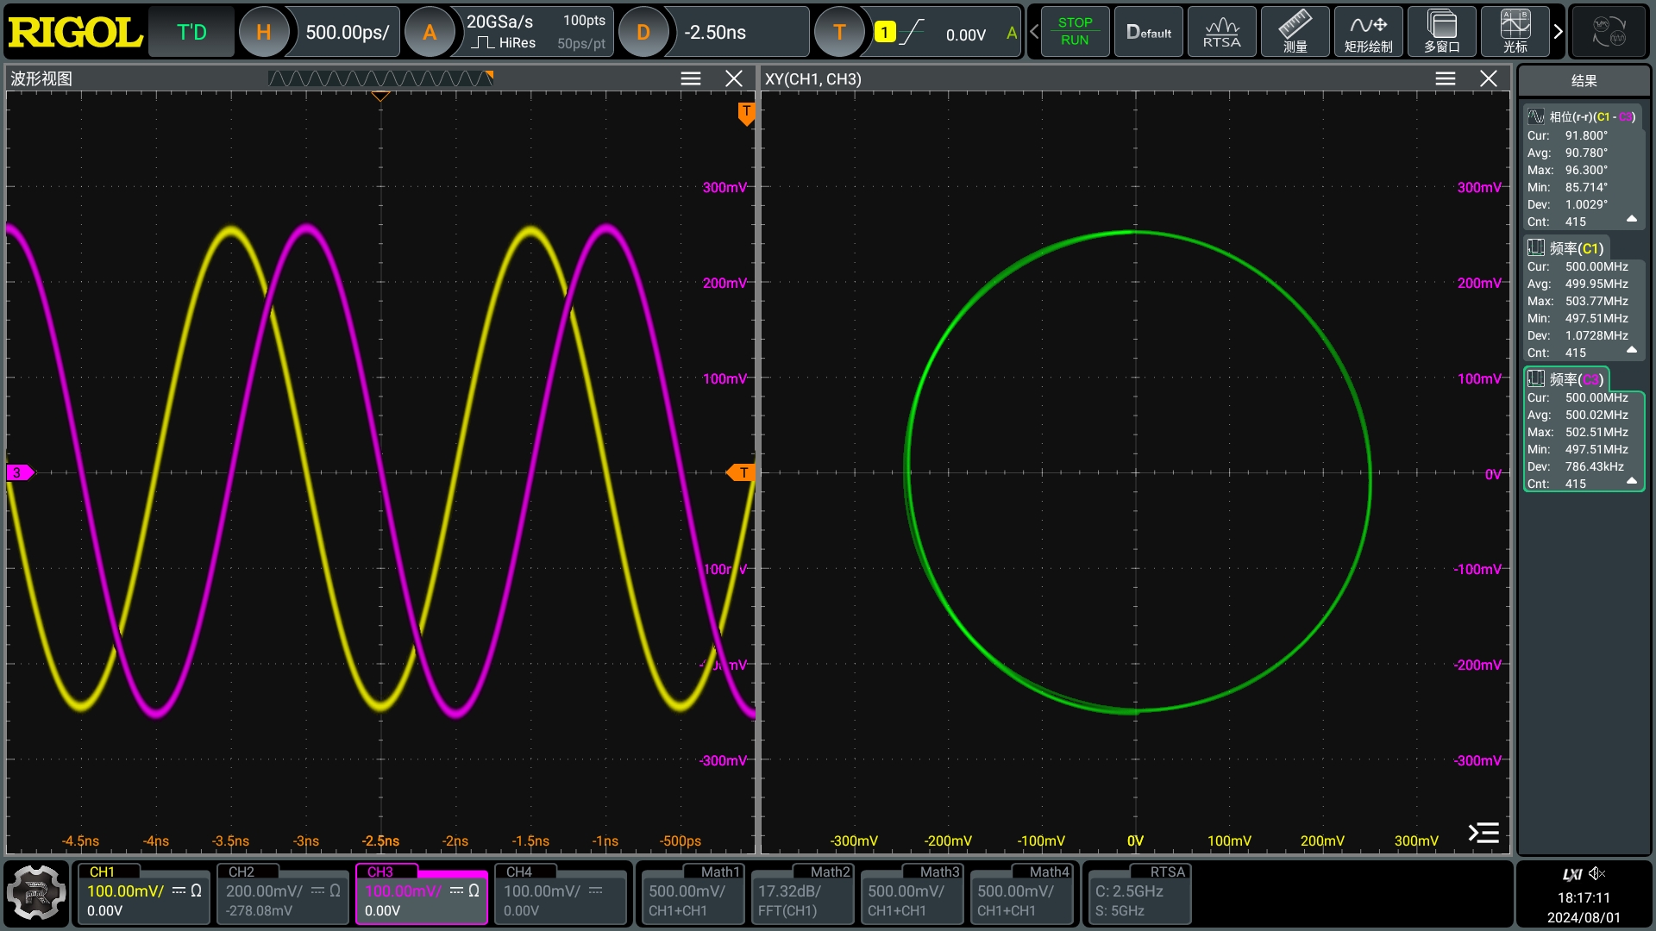Collapse the 频率(C1) measurement panel
The width and height of the screenshot is (1656, 931).
point(1632,350)
